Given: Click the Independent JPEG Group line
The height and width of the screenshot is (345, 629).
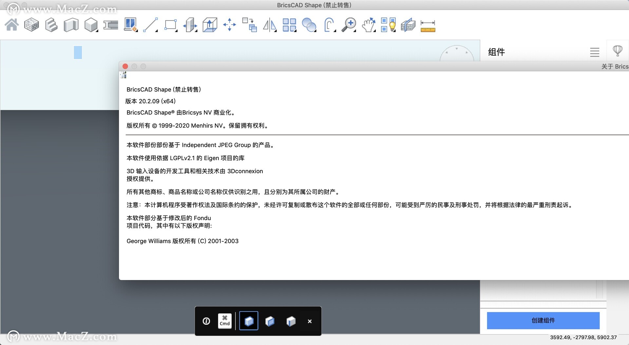Looking at the screenshot, I should (200, 145).
